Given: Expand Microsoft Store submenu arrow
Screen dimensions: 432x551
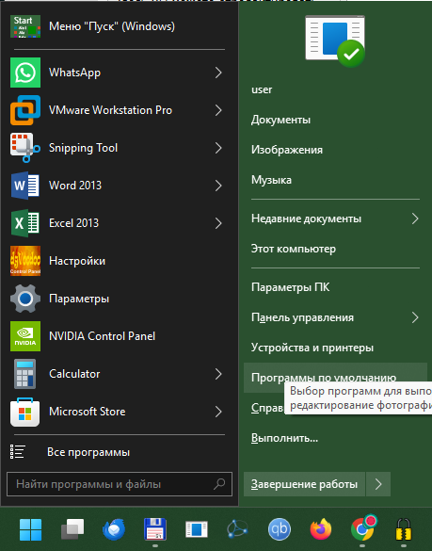Looking at the screenshot, I should coord(218,412).
